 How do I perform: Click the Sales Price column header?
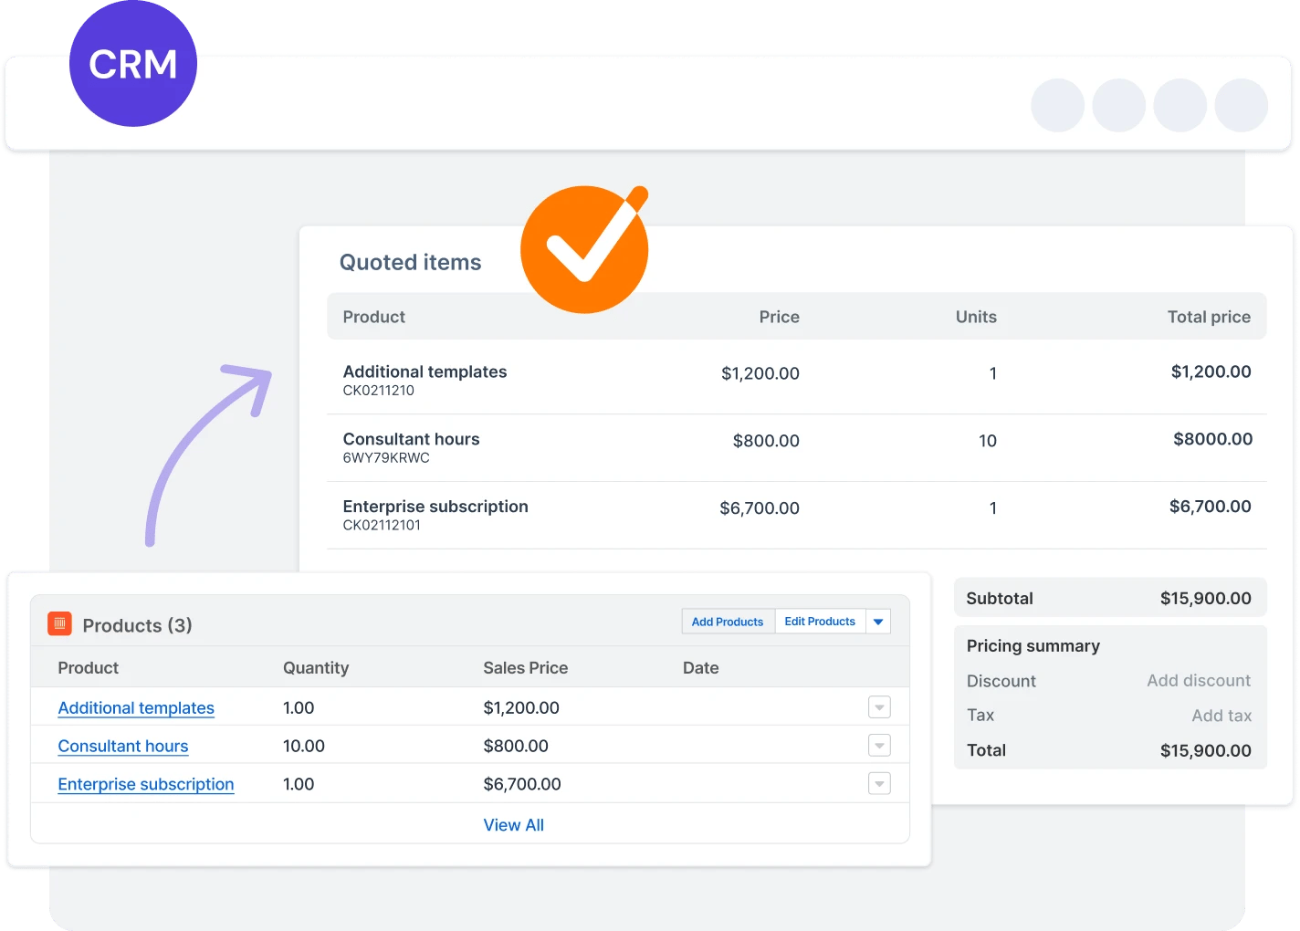pos(526,668)
